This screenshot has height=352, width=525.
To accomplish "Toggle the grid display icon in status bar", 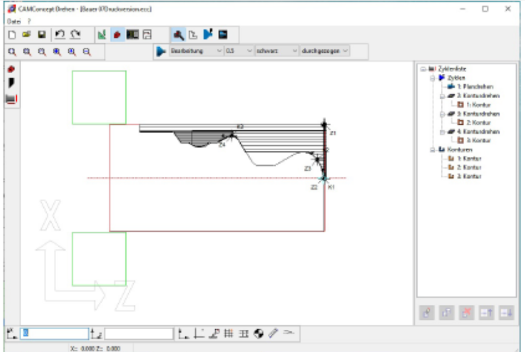I will tap(229, 333).
